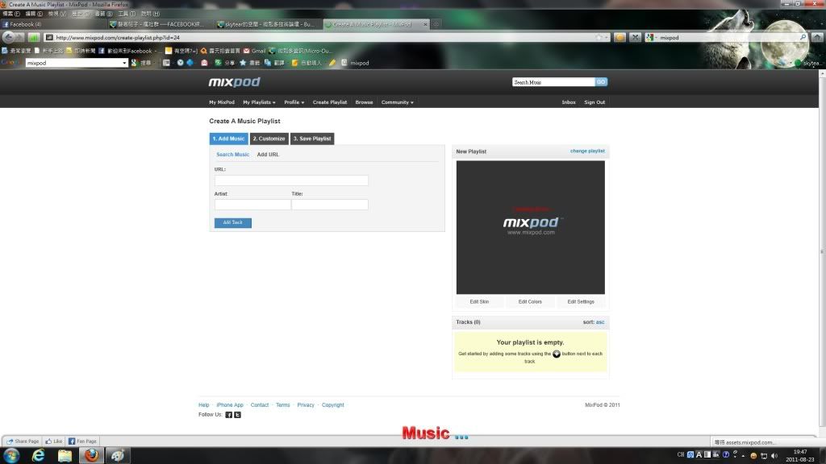Image resolution: width=826 pixels, height=464 pixels.
Task: Open the address bar history dropdown arrow
Action: point(607,37)
